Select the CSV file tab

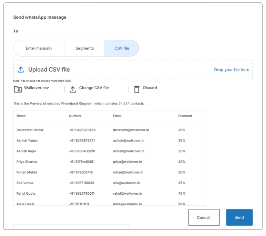pyautogui.click(x=122, y=48)
